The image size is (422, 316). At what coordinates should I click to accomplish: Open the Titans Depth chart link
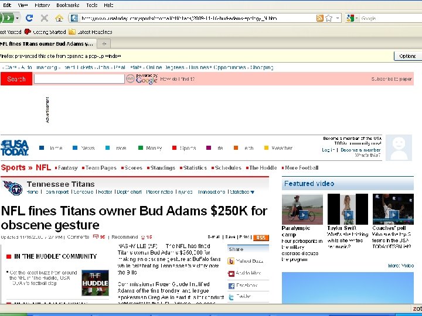pyautogui.click(x=129, y=192)
